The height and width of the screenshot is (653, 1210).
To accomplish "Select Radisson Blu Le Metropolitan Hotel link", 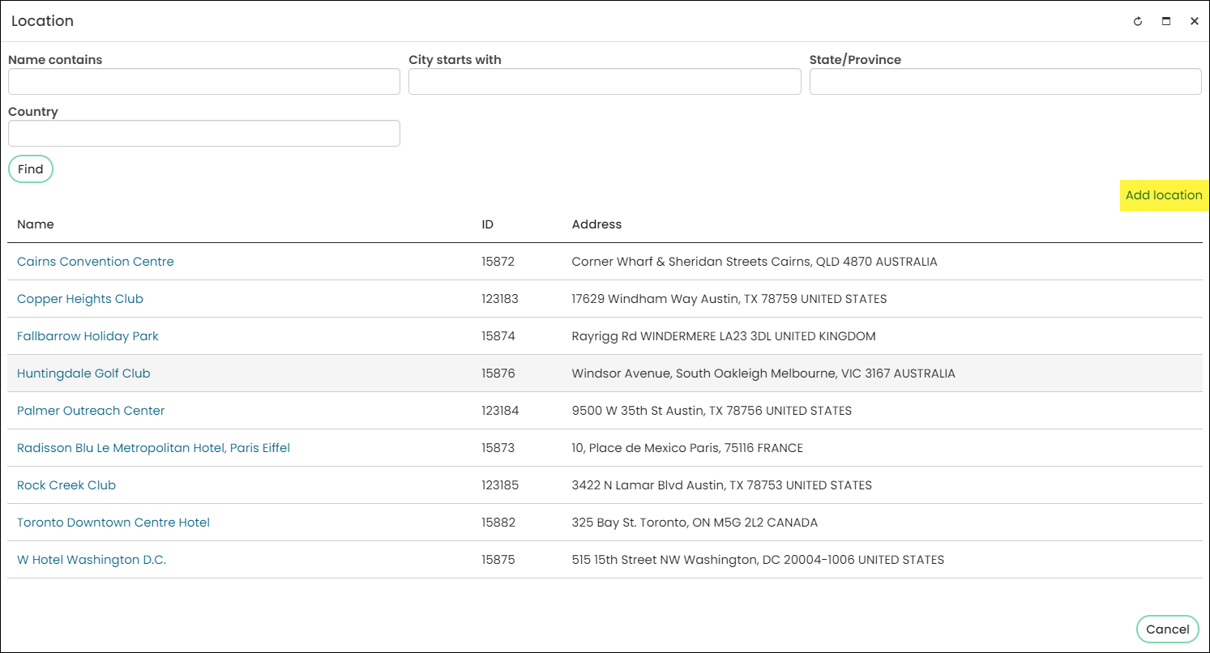I will 153,448.
